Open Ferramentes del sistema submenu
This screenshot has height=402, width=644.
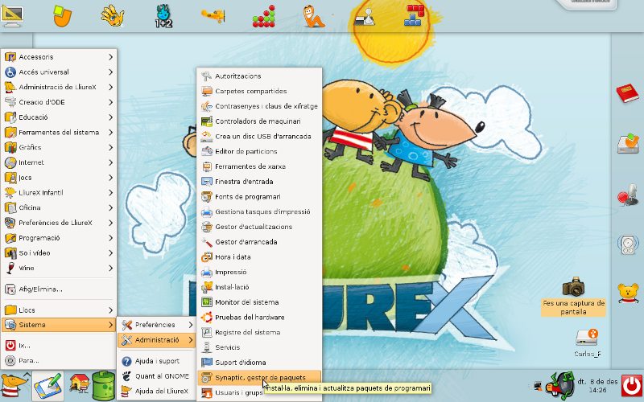pos(59,133)
